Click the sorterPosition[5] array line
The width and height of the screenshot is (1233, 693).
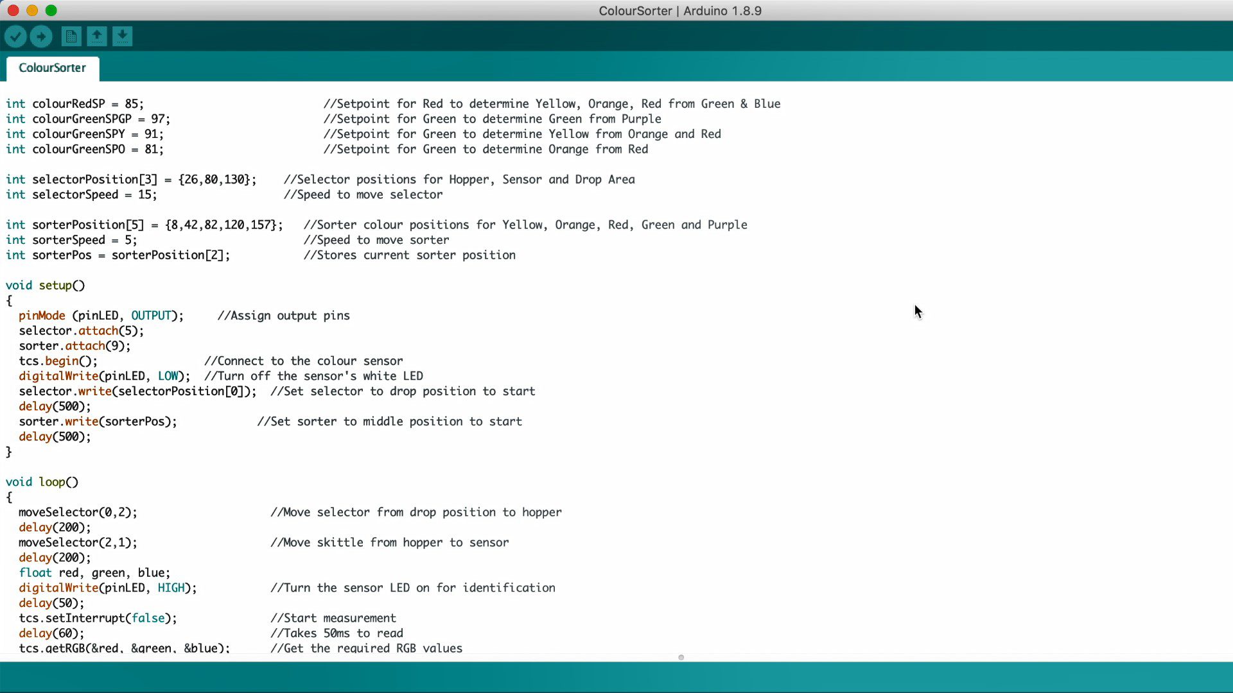[144, 225]
